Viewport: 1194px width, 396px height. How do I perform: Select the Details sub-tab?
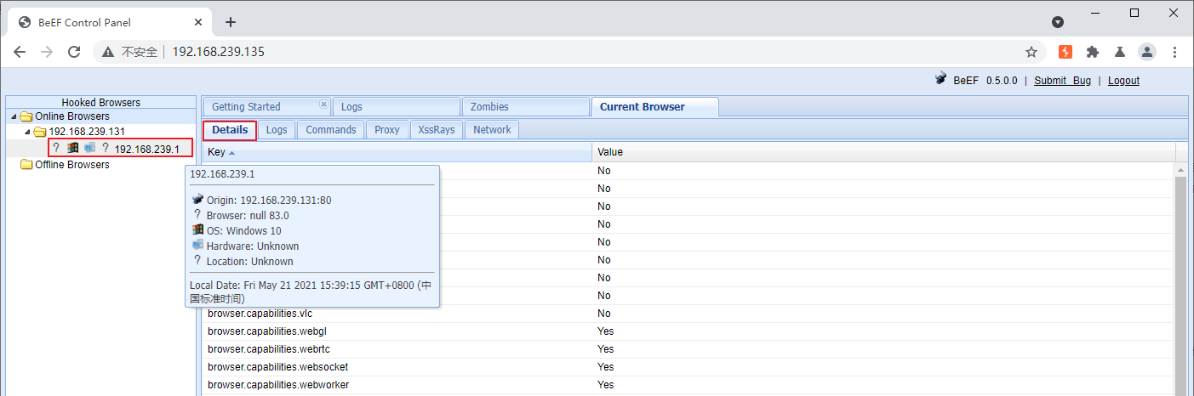(x=230, y=130)
